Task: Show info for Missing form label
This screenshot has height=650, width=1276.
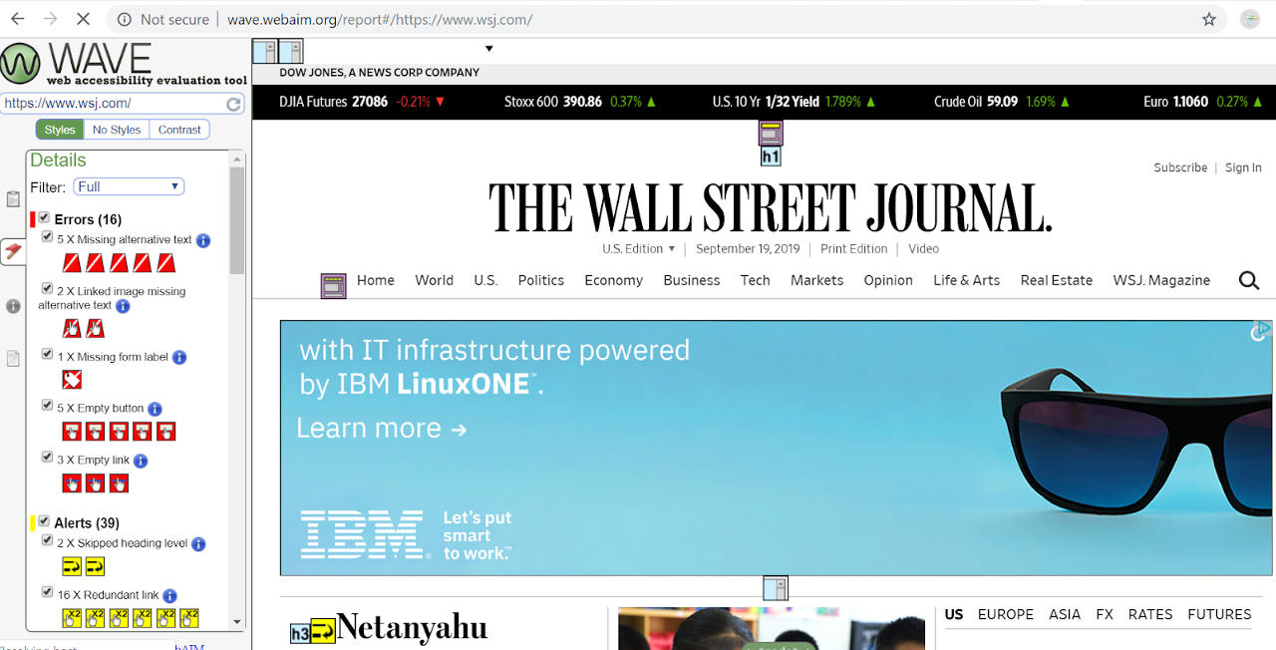Action: (179, 357)
